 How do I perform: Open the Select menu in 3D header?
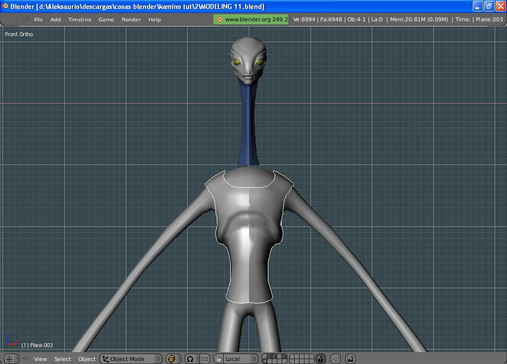[x=62, y=359]
